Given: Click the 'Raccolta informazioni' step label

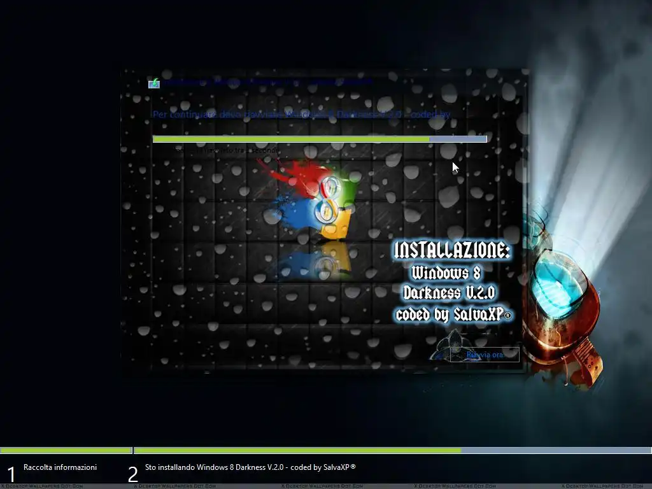Looking at the screenshot, I should click(x=60, y=467).
